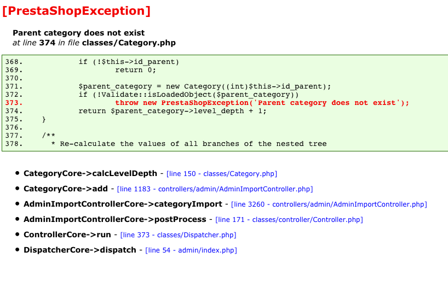The width and height of the screenshot is (448, 281).
Task: Click comment line 'Re-calculate the values of all branches'
Action: point(189,144)
